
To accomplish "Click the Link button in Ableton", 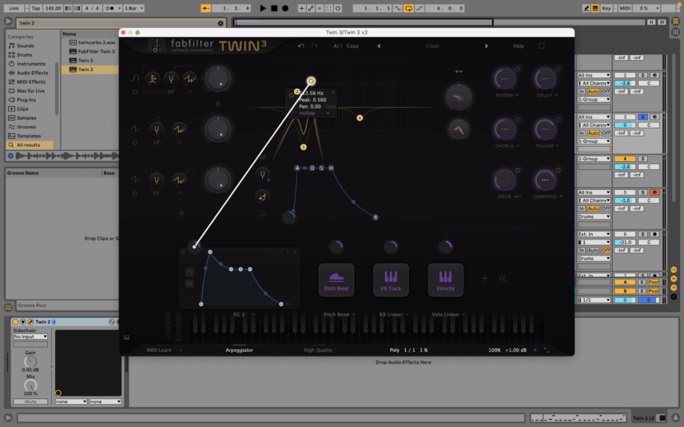I will 14,8.
